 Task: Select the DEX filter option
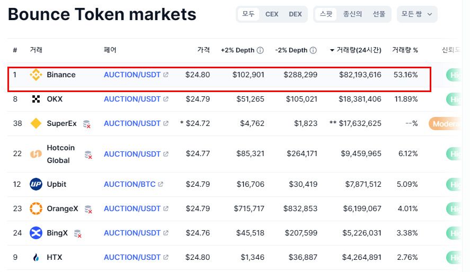[x=295, y=14]
